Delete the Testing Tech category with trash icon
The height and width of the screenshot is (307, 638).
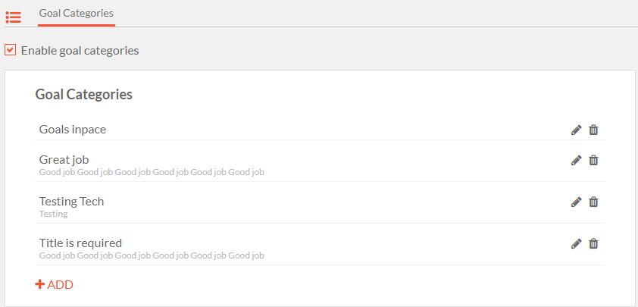tap(593, 202)
